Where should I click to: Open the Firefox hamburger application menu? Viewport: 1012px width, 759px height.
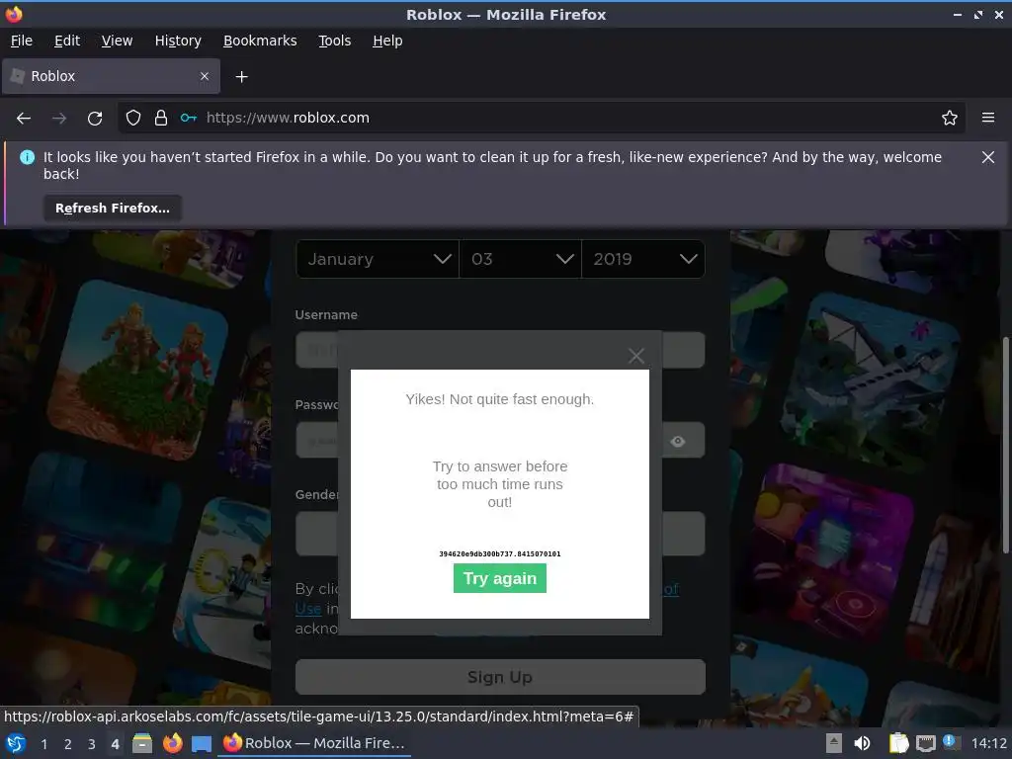[x=988, y=118]
